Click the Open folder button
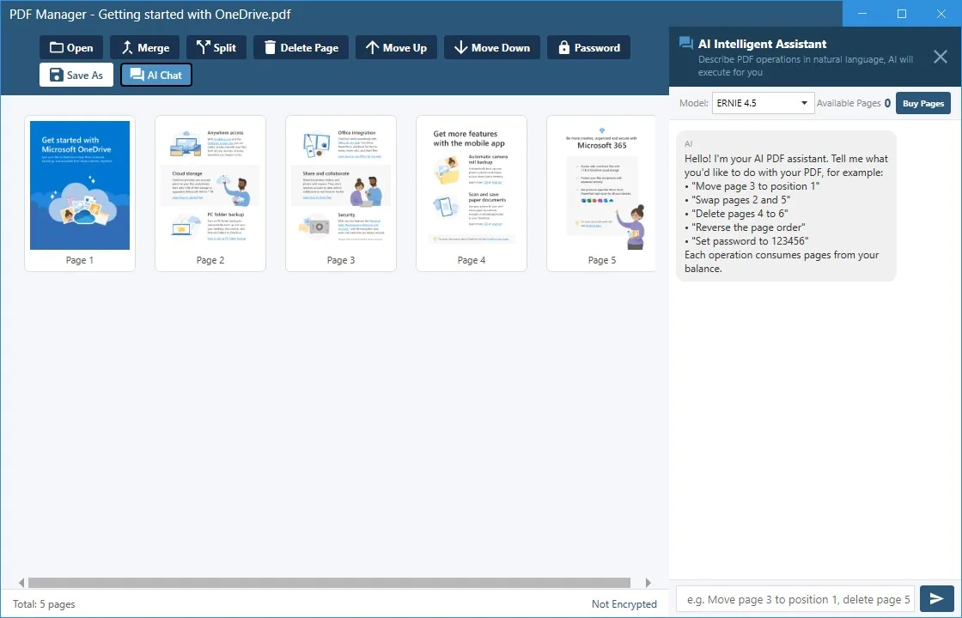This screenshot has width=962, height=618. [x=70, y=48]
